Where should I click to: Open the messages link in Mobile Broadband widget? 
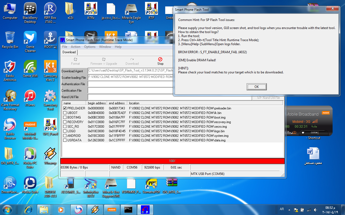click(291, 132)
